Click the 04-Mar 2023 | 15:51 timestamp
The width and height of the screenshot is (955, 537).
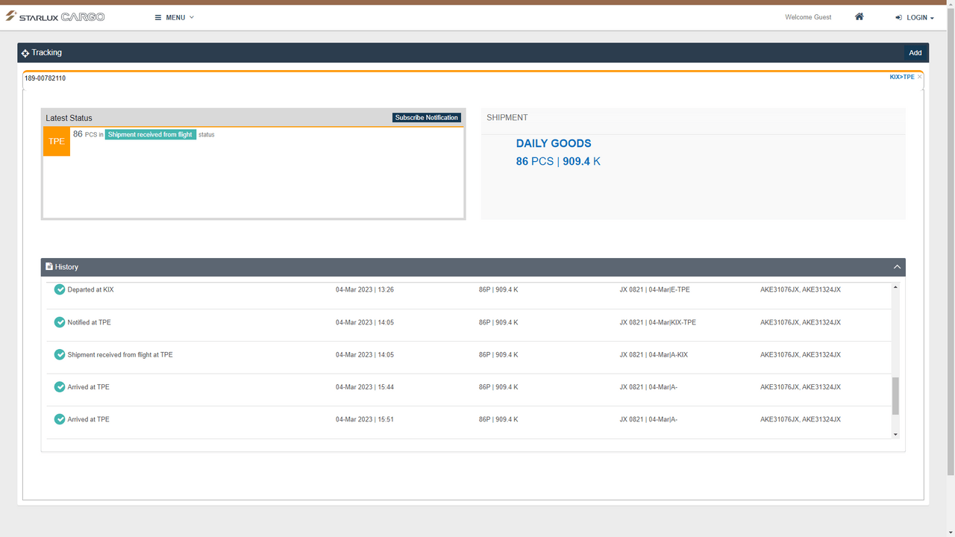click(x=365, y=419)
